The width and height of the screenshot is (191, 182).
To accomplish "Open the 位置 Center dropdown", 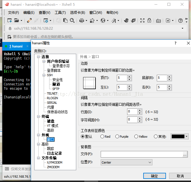I will 127,162.
